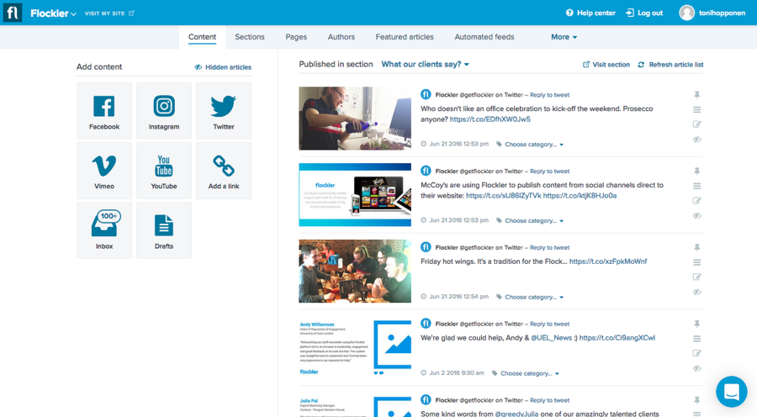Screen dimensions: 757x417
Task: Add content from YouTube
Action: point(164,171)
